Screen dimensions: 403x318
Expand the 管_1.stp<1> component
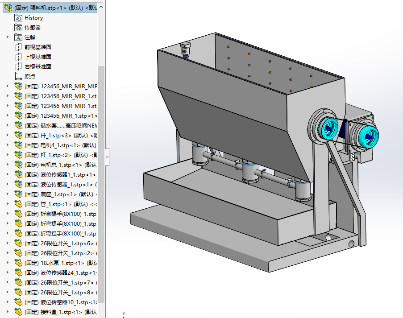pos(8,204)
